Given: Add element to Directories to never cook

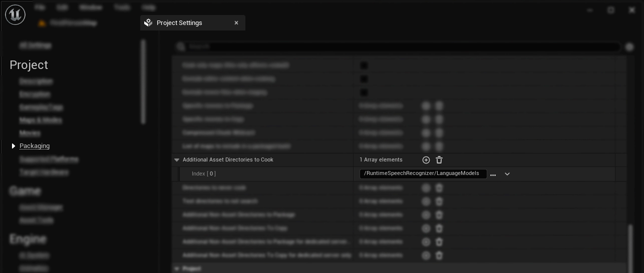Looking at the screenshot, I should click(426, 188).
